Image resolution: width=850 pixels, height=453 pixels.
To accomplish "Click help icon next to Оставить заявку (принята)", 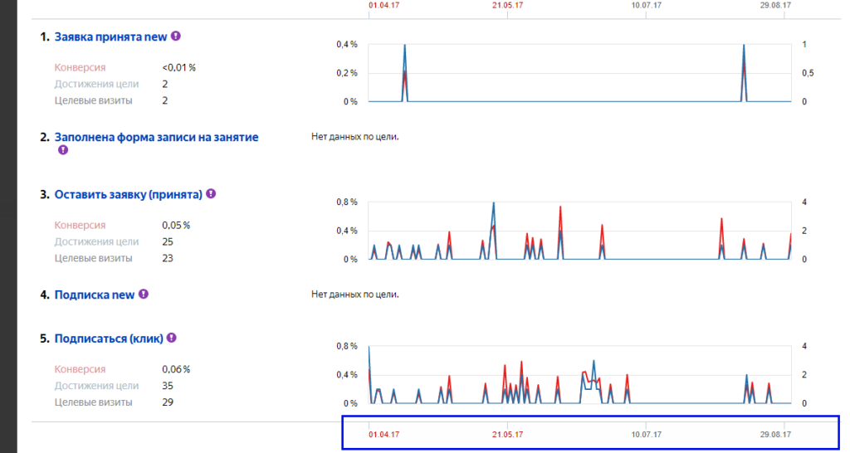I will pos(211,193).
